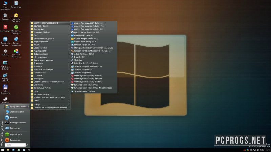Click the Windows Start button on taskbar
The height and width of the screenshot is (152, 271).
tap(2, 150)
